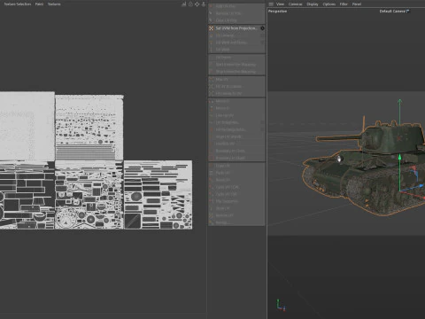Click the UV Straighten command
The image size is (425, 319).
pyautogui.click(x=236, y=122)
